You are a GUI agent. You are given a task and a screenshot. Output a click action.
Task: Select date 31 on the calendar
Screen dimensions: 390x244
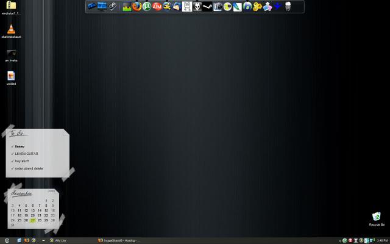coord(13,225)
